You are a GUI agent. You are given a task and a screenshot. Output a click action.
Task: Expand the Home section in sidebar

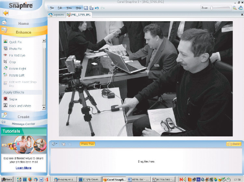tap(23, 23)
